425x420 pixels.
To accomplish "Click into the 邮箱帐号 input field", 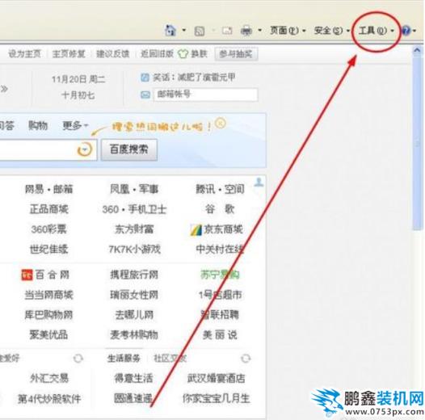I will 206,94.
